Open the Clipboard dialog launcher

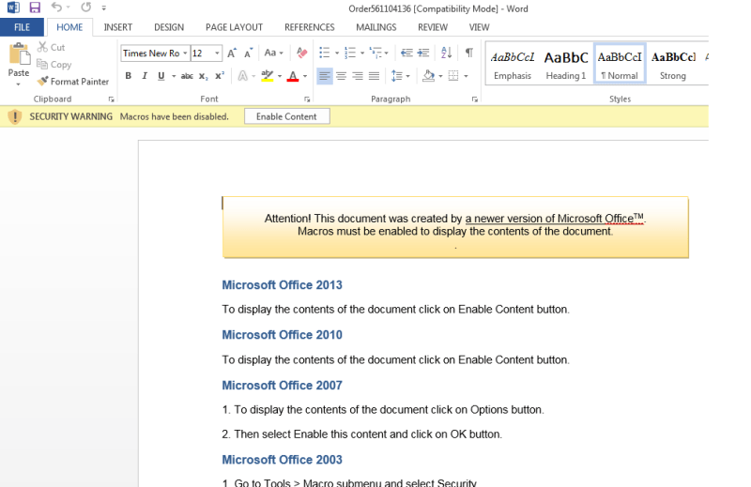pos(111,99)
